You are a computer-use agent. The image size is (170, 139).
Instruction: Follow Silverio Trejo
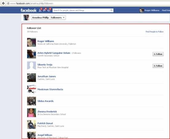tap(158, 66)
